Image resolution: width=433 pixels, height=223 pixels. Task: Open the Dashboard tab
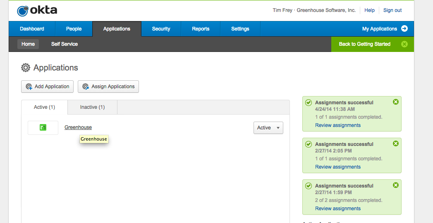point(32,28)
